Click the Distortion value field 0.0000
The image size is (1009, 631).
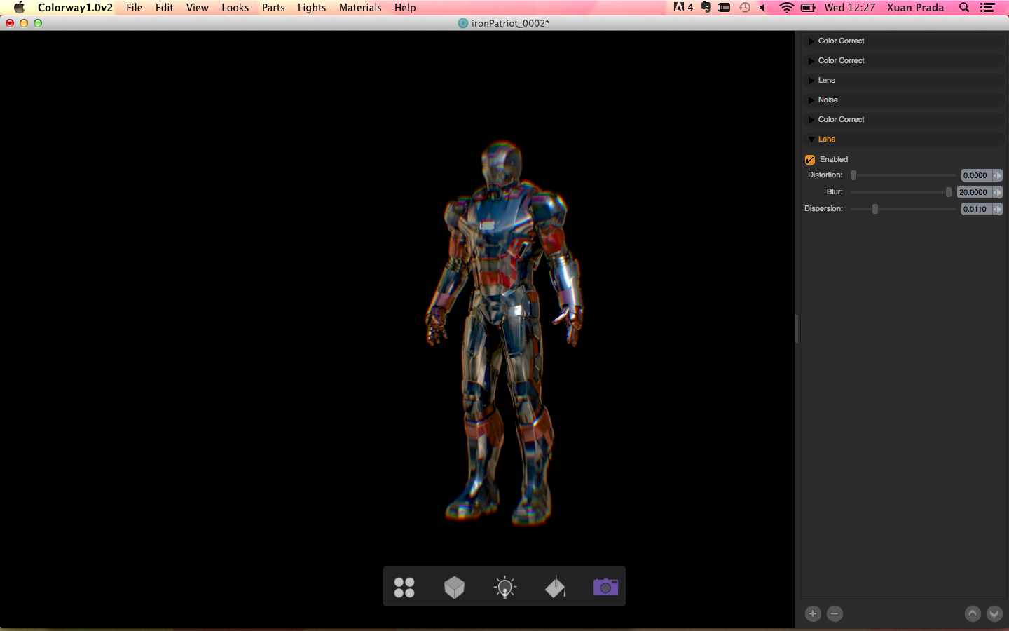976,175
